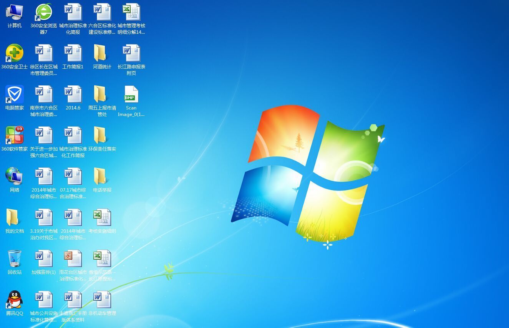Launch 电脑管家 shield icon
Image resolution: width=509 pixels, height=328 pixels.
click(x=15, y=95)
